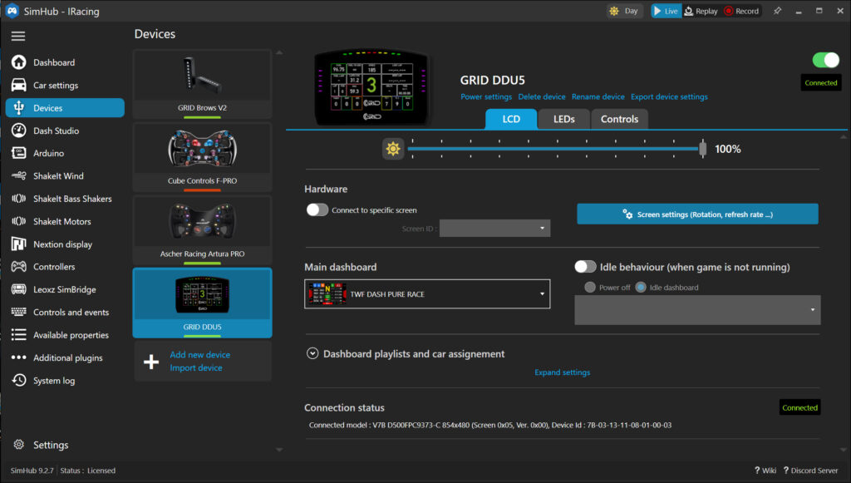This screenshot has width=851, height=483.
Task: Open the LEDs tab
Action: click(564, 119)
